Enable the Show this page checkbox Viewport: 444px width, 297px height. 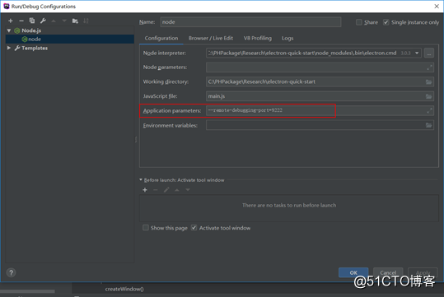point(146,228)
